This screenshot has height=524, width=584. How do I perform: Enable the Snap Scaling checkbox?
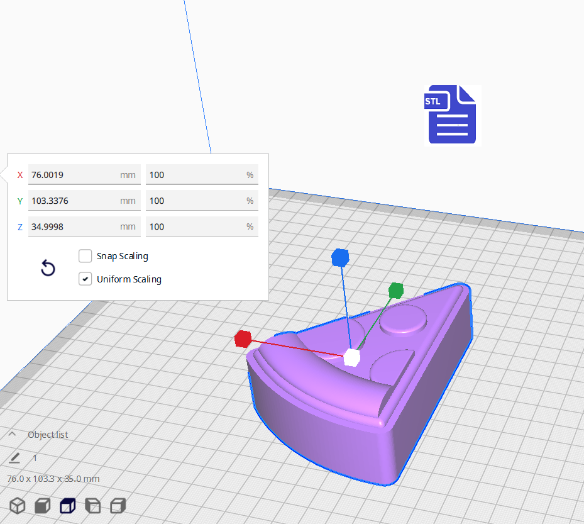(x=85, y=256)
